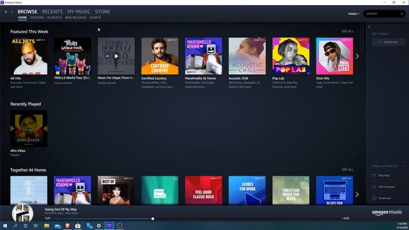Open Microsoft Store from taskbar

(x=78, y=226)
